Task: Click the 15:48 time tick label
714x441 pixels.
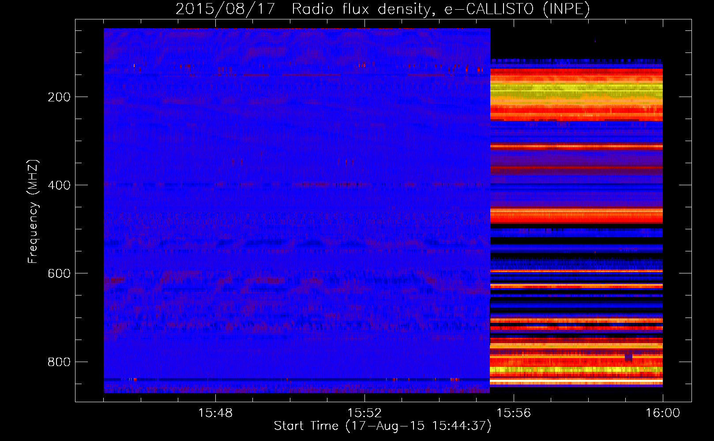Action: pyautogui.click(x=215, y=413)
